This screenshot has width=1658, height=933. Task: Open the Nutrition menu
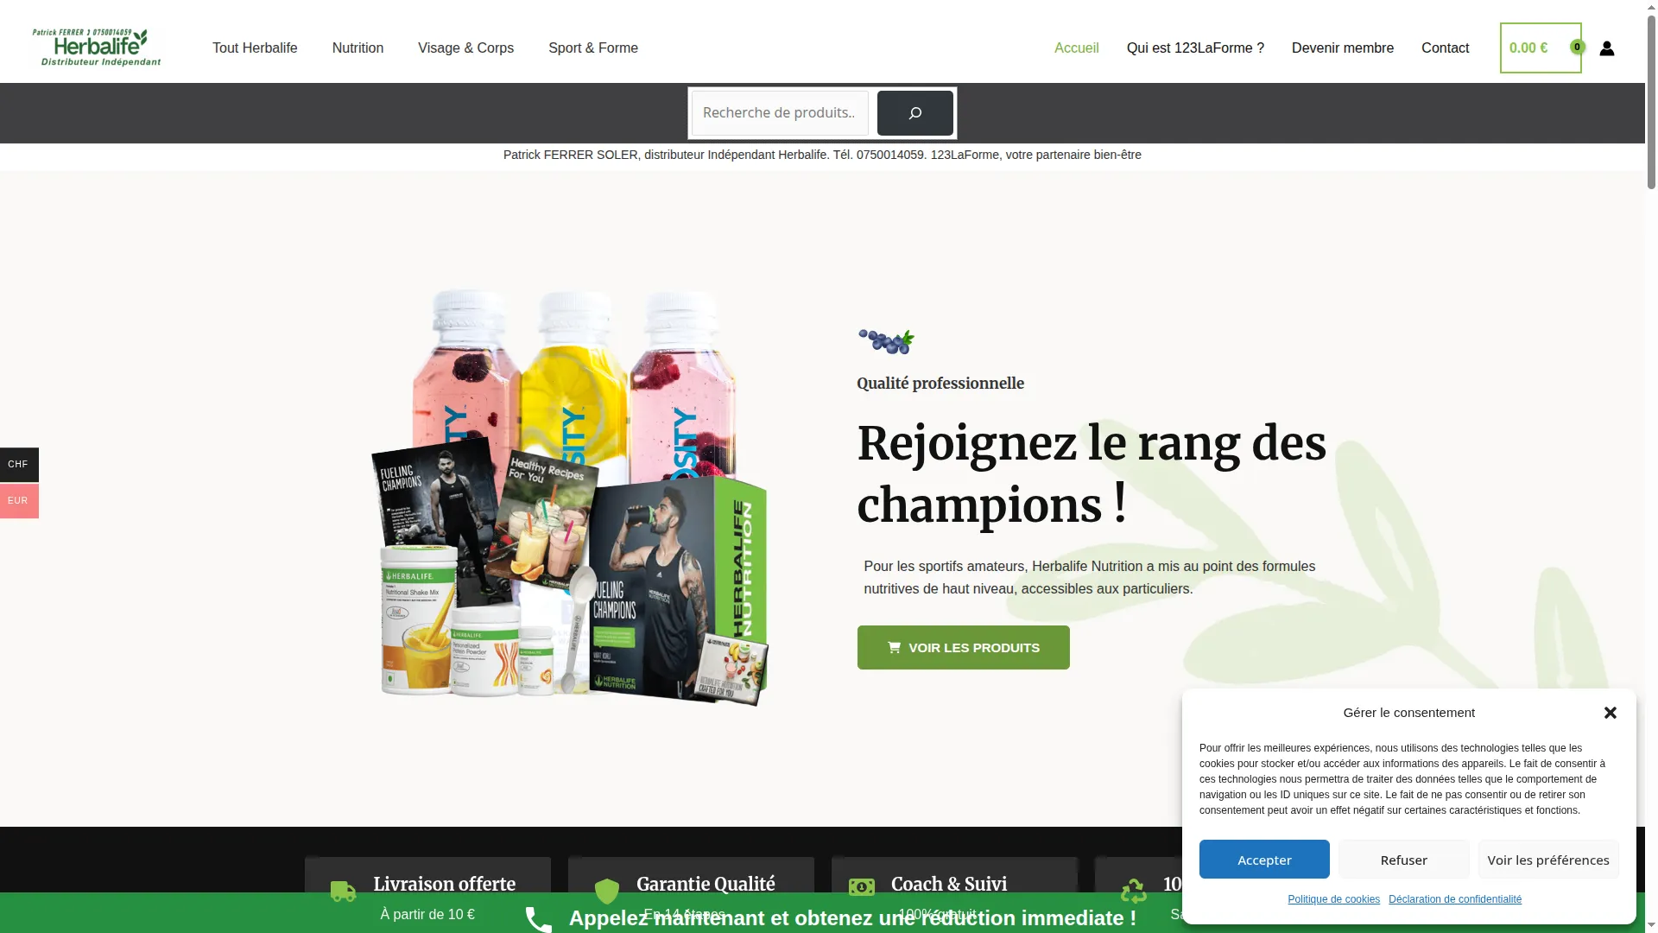coord(358,48)
